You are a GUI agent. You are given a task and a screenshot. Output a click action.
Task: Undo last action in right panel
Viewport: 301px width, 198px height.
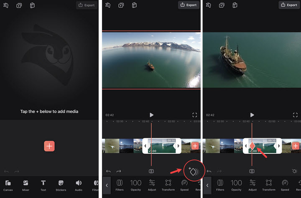click(x=209, y=171)
